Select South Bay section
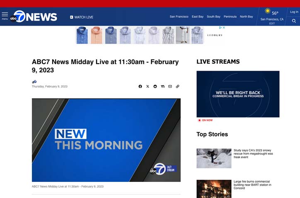 point(213,17)
